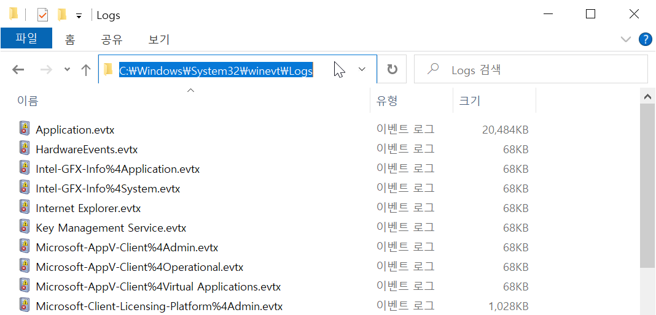This screenshot has width=656, height=315.
Task: Go back with the left arrow
Action: coord(18,70)
